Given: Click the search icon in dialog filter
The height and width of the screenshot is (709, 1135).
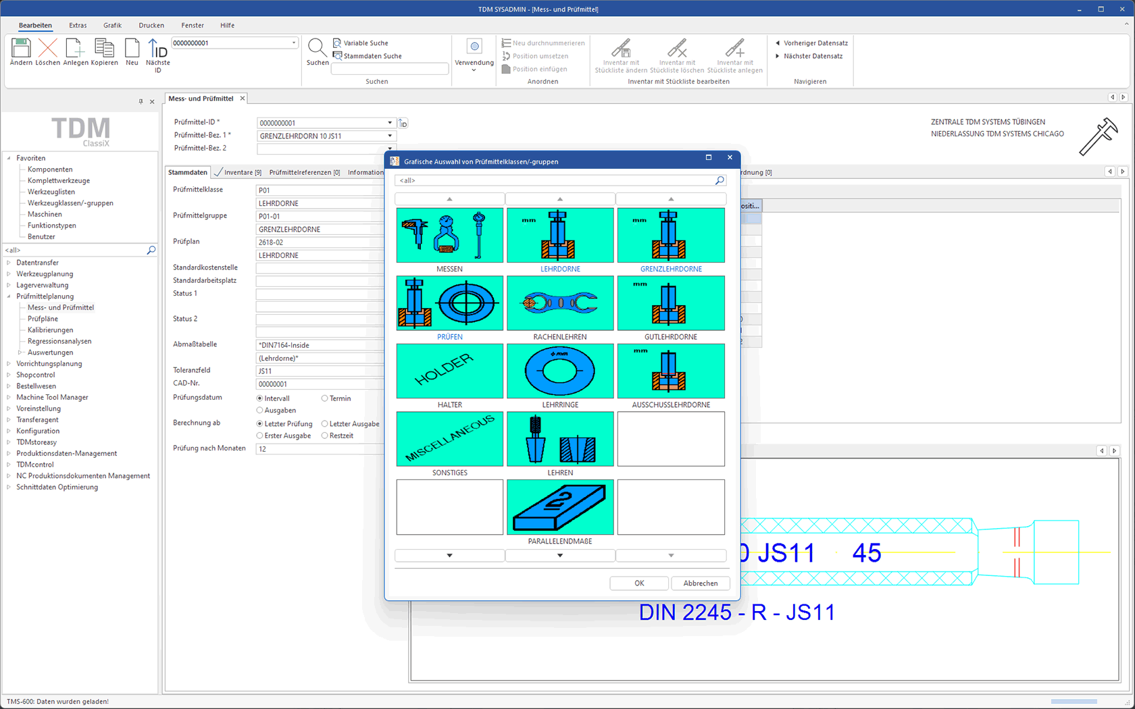Looking at the screenshot, I should pos(720,180).
